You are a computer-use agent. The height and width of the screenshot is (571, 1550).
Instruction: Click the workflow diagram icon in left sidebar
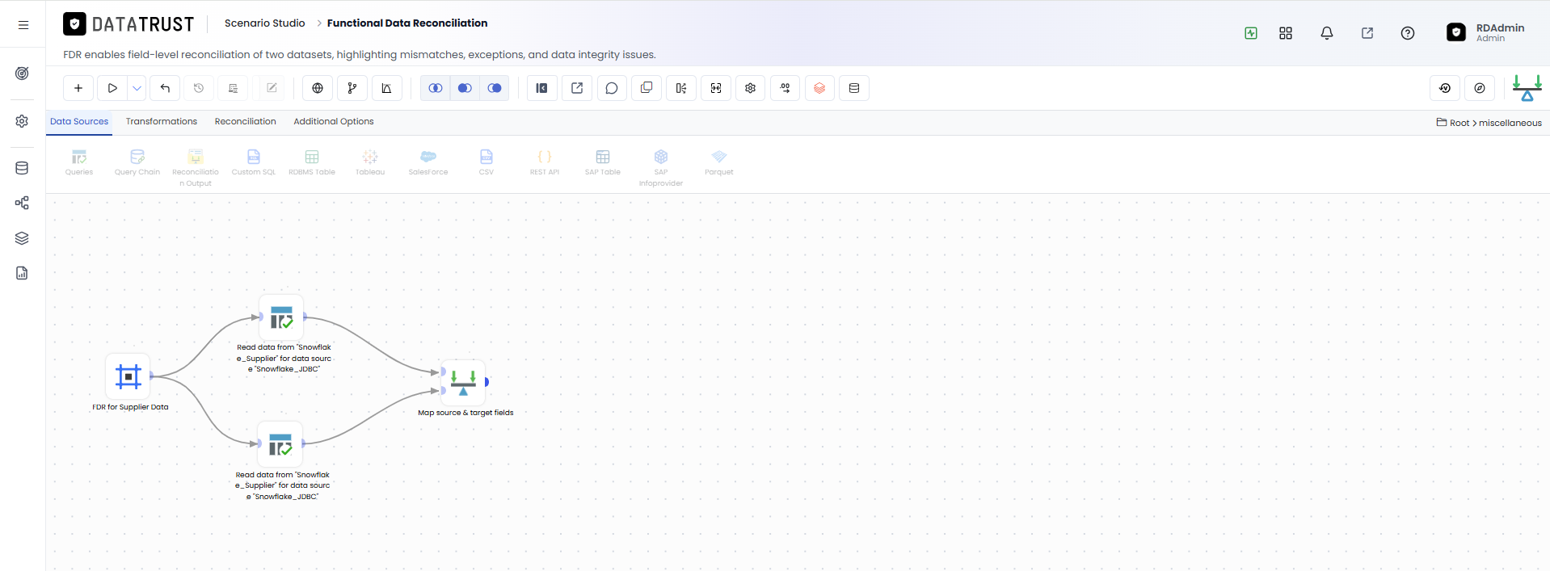[22, 203]
